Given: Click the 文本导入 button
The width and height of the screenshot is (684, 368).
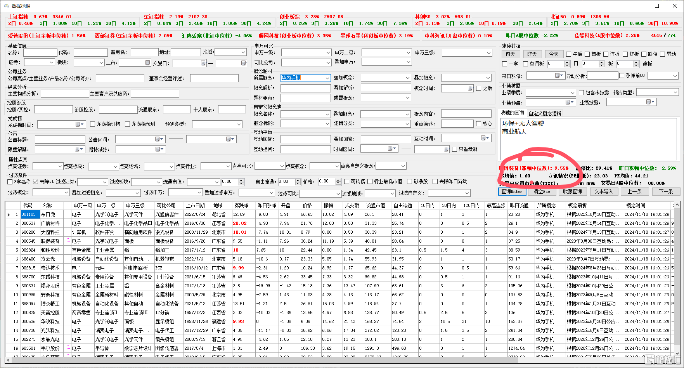Looking at the screenshot, I should tap(604, 191).
